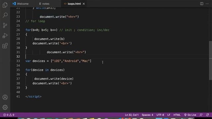Screen dimensions: 212x119
Task: Click the "// init ; condition; inc/dec" comment
Action: [x=84, y=30]
